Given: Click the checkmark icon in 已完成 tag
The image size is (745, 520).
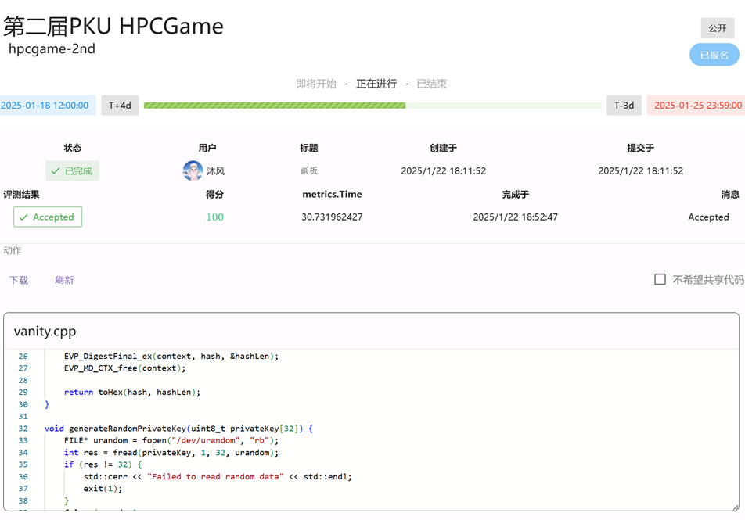Looking at the screenshot, I should [x=56, y=170].
